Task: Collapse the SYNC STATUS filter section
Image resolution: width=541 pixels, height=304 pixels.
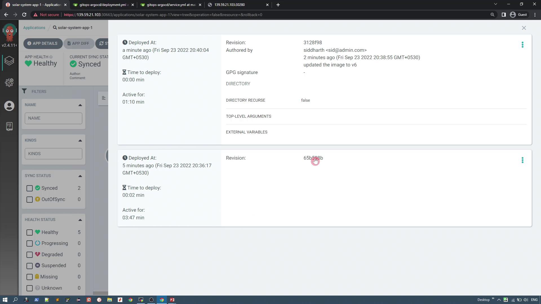Action: (80, 176)
